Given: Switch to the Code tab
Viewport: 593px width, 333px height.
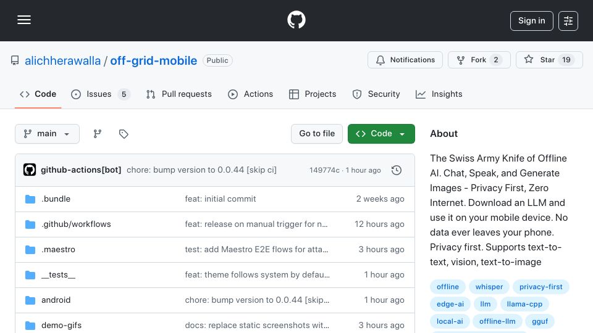Looking at the screenshot, I should click(38, 94).
